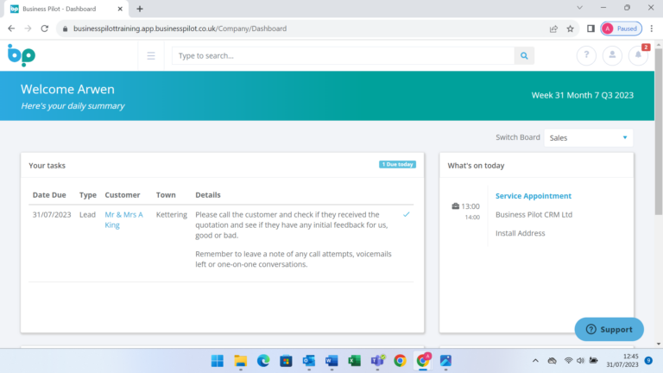View site info padlock
Image resolution: width=663 pixels, height=373 pixels.
(x=65, y=28)
